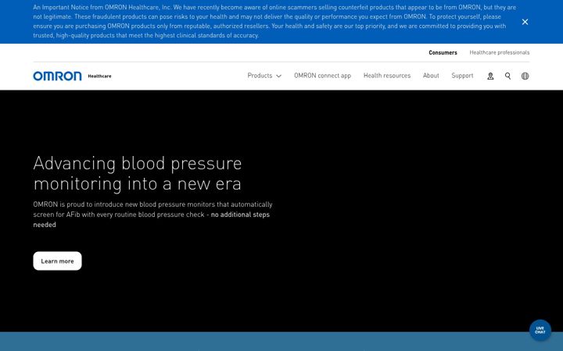Open OMRON connect app page
This screenshot has width=563, height=351.
(322, 76)
